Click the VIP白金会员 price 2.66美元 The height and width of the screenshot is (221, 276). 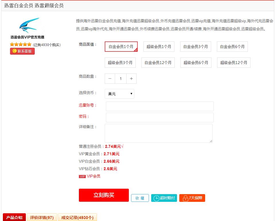point(112,161)
